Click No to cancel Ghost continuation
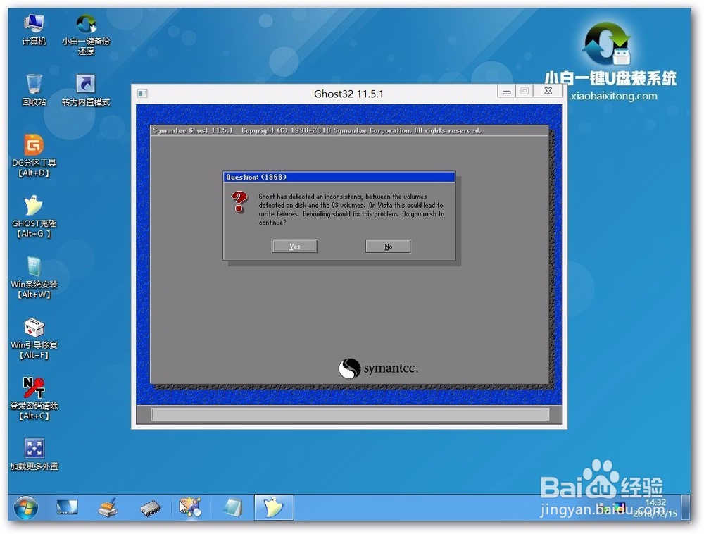704x534 pixels. coord(388,246)
